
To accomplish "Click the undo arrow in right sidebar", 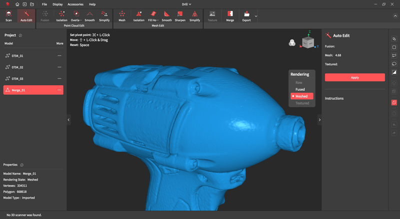I will pos(394,125).
